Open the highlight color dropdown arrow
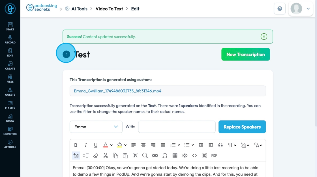Screen dimensions: 317x177 (x=125, y=145)
